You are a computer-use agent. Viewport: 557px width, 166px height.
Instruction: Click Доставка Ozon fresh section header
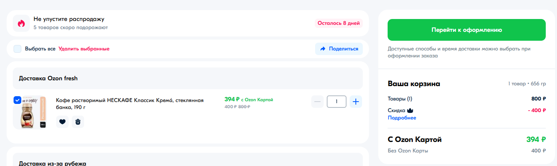point(188,78)
